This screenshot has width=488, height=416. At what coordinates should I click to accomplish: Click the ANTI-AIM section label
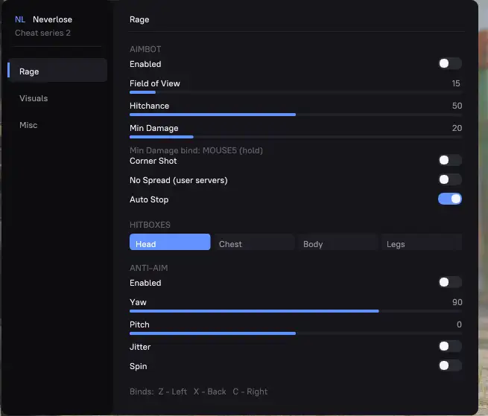pyautogui.click(x=149, y=268)
